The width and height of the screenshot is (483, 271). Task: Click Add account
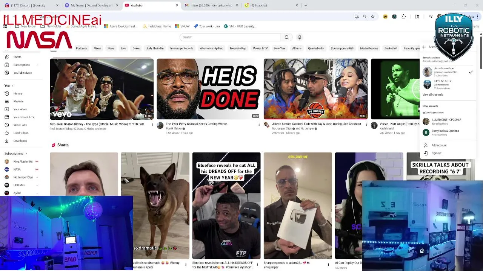pos(439,145)
